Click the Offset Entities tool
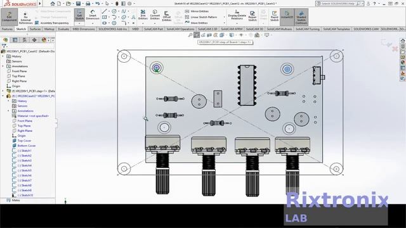Viewport: 406px width, 228px height. 166,16
